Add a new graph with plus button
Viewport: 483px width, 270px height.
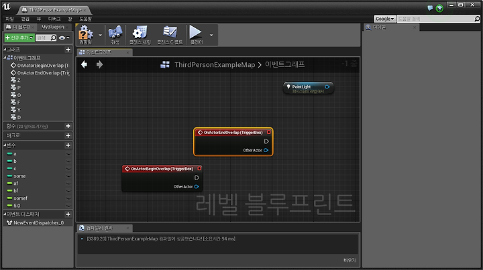click(x=68, y=50)
